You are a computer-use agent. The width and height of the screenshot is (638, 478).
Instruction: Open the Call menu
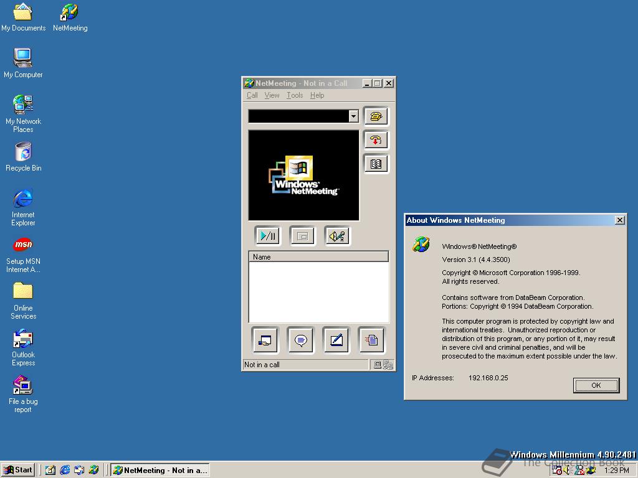(252, 95)
